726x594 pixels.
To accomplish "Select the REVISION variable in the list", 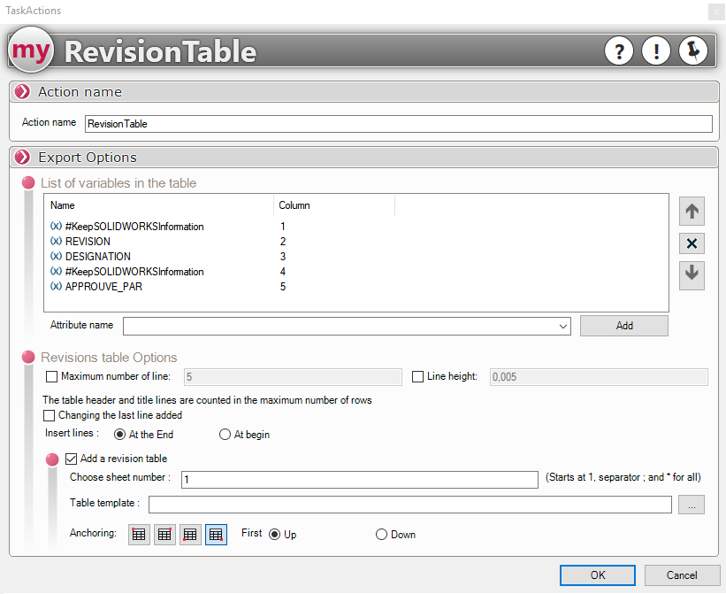I will click(88, 242).
